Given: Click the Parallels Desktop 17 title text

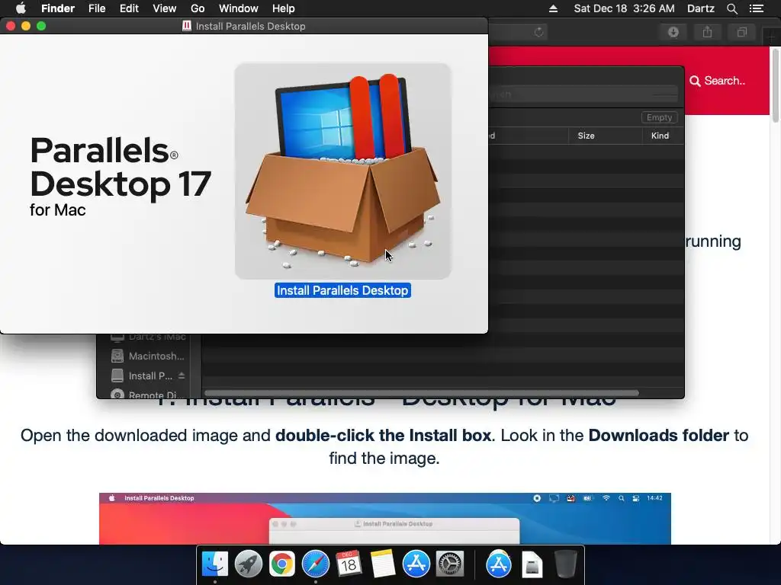Looking at the screenshot, I should (x=121, y=167).
